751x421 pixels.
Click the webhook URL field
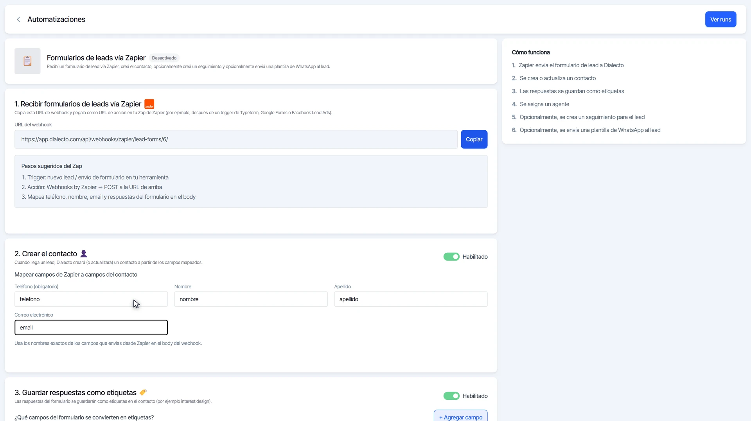coord(236,139)
